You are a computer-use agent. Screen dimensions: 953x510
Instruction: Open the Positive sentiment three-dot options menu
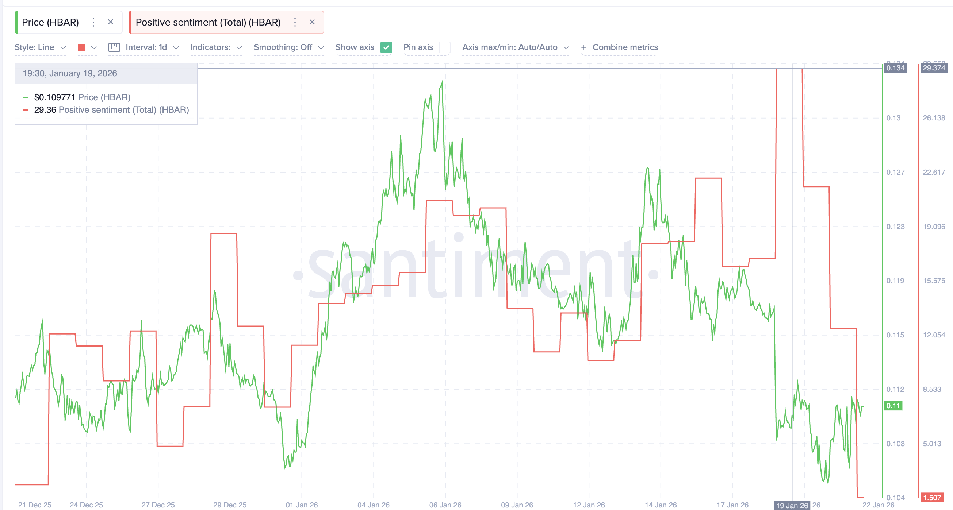(x=295, y=22)
